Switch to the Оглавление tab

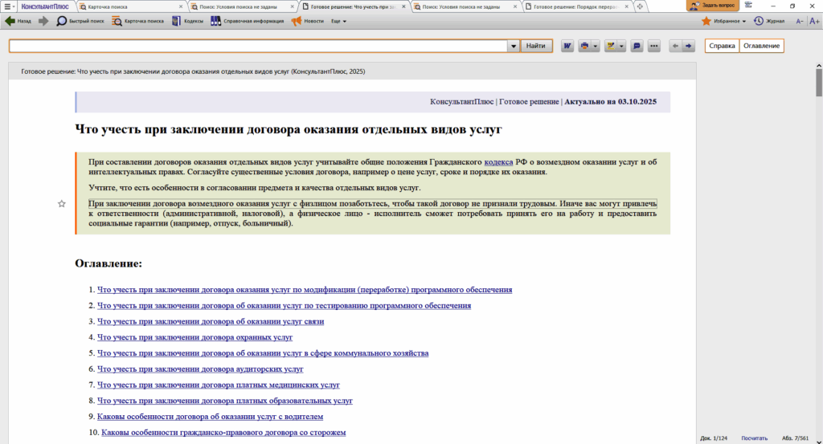click(761, 46)
